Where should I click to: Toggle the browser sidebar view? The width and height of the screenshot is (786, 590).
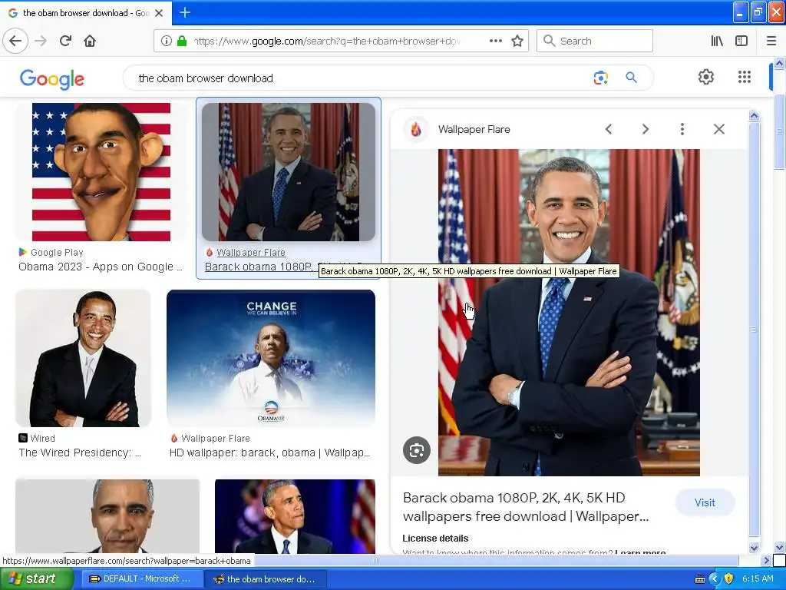(x=741, y=41)
